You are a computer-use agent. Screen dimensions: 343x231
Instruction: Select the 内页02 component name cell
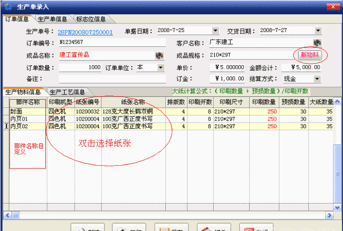[x=28, y=126]
